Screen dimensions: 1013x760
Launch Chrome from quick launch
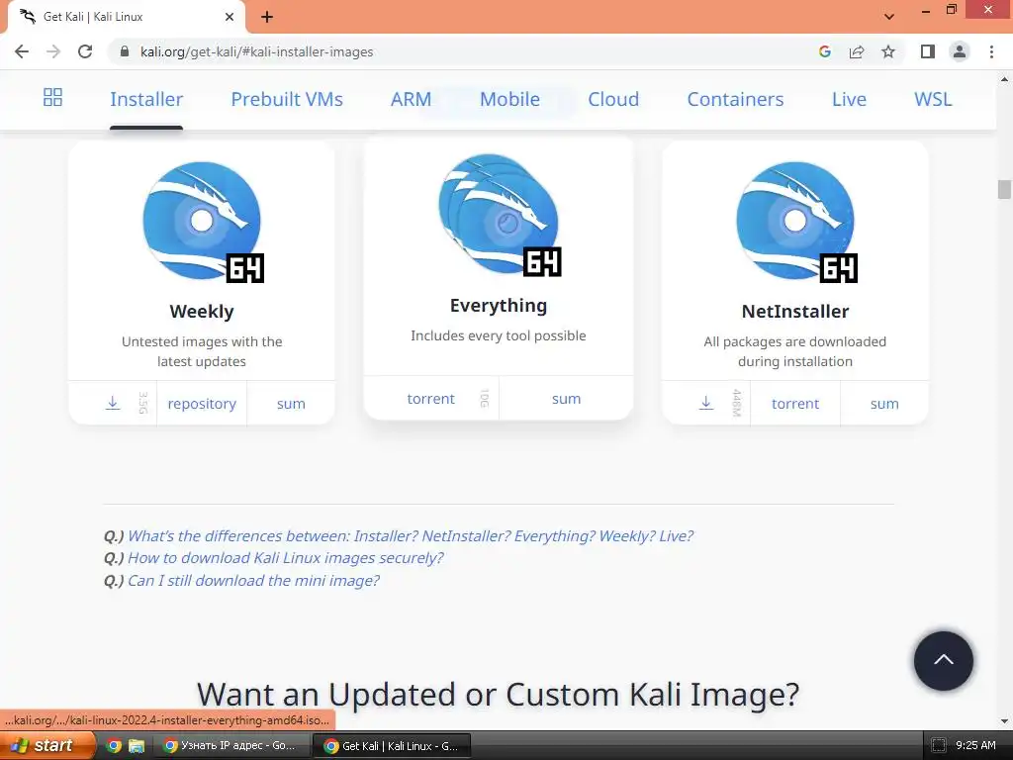tap(114, 746)
